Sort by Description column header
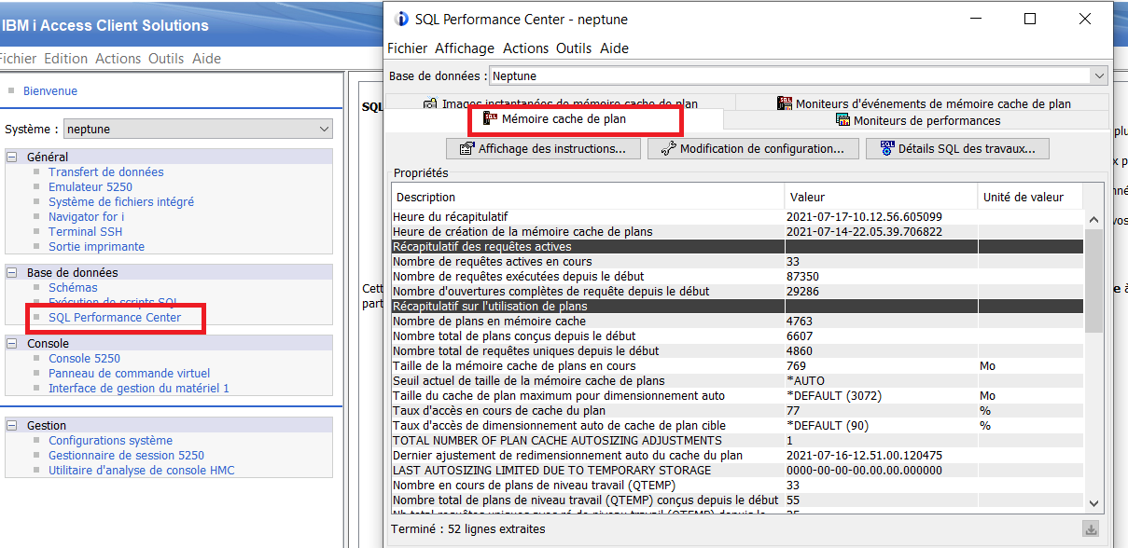This screenshot has width=1128, height=548. tap(588, 197)
